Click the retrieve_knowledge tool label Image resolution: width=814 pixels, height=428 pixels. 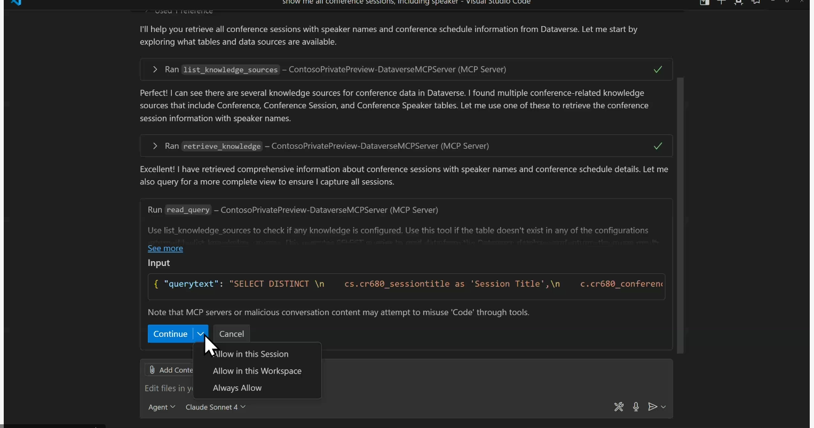point(222,146)
